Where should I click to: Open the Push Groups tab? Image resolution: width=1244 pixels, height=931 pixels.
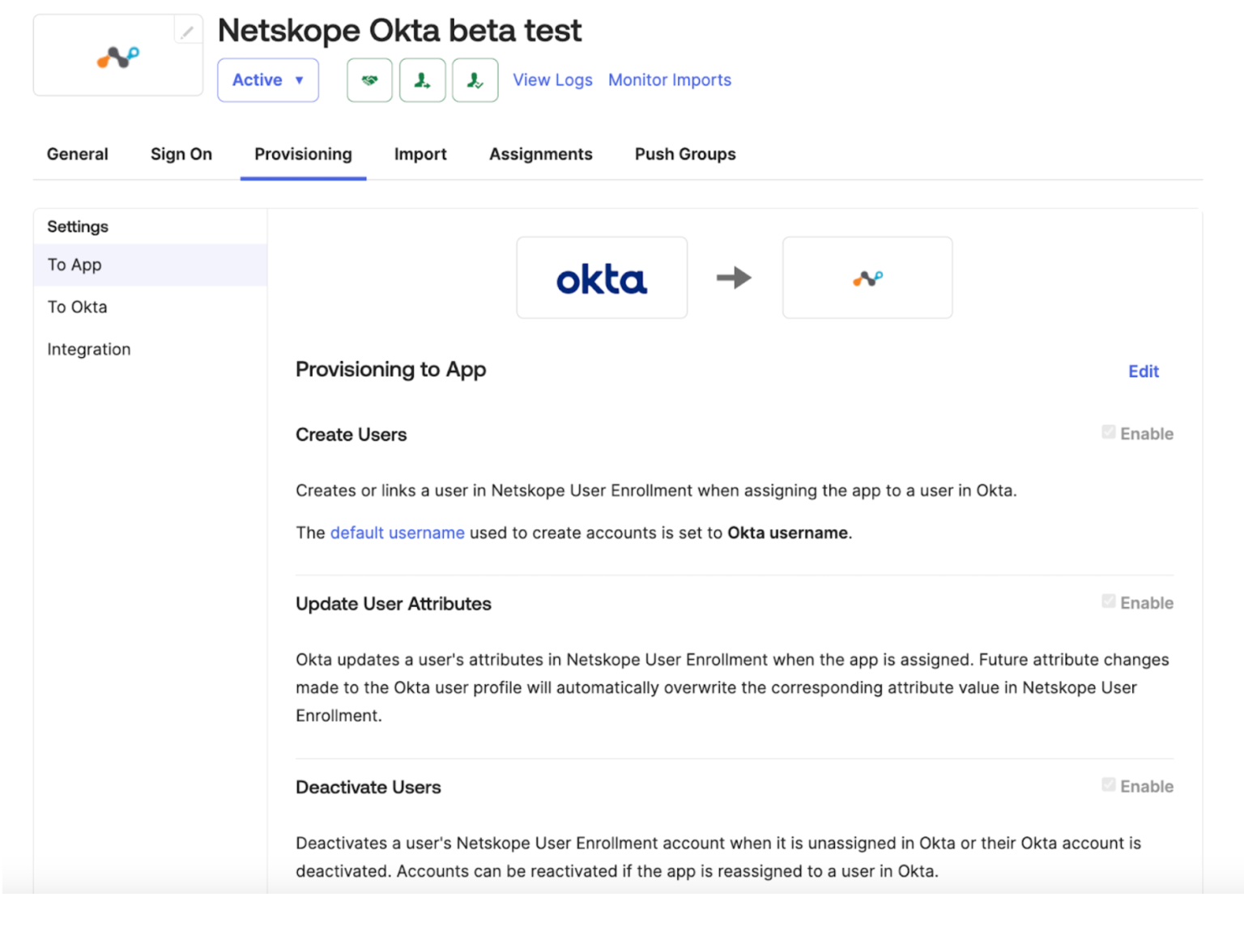point(684,154)
